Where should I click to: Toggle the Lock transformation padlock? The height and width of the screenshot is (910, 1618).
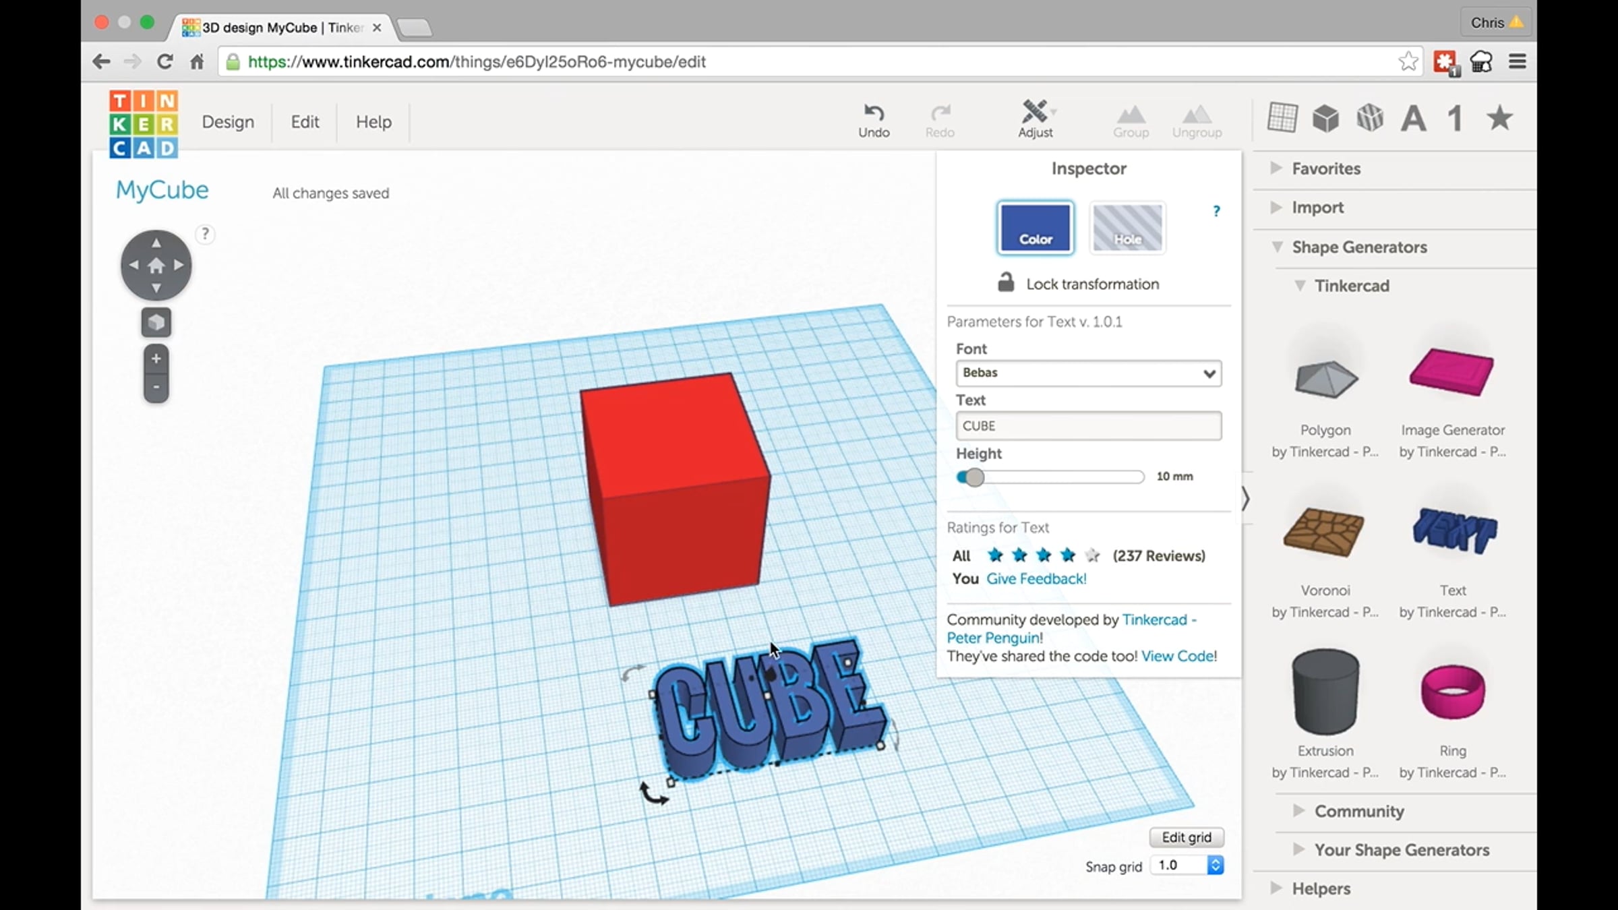click(1006, 283)
